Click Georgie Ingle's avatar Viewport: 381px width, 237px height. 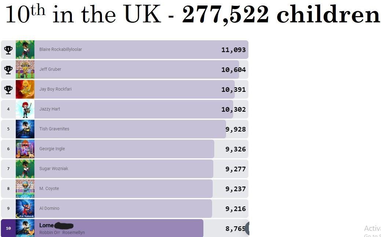(25, 149)
